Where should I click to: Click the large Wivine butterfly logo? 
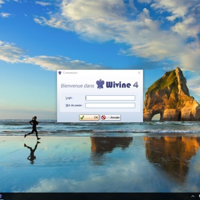tap(100, 84)
